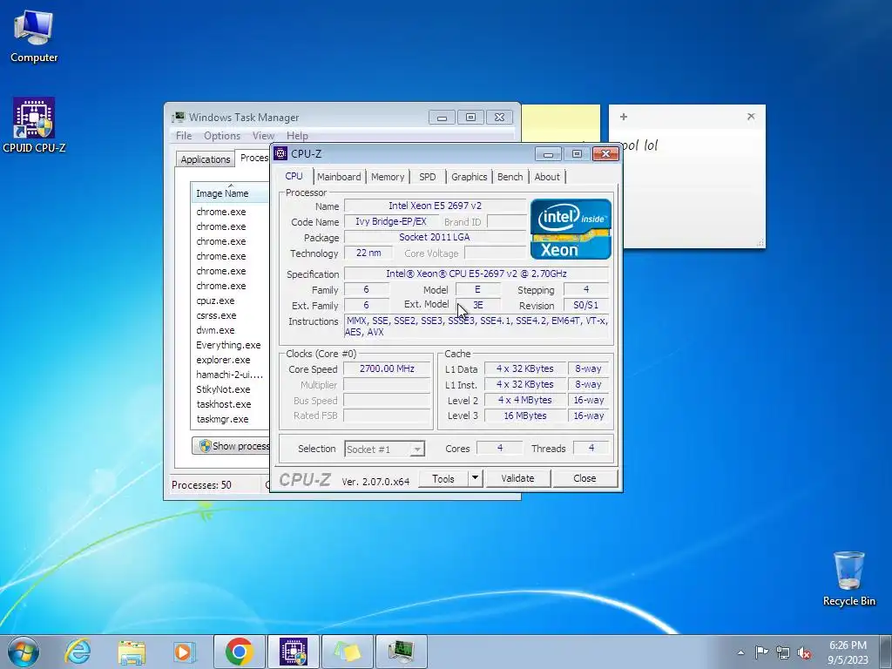Image resolution: width=892 pixels, height=669 pixels.
Task: Switch to the CPU tab in CPU-Z
Action: 294,176
